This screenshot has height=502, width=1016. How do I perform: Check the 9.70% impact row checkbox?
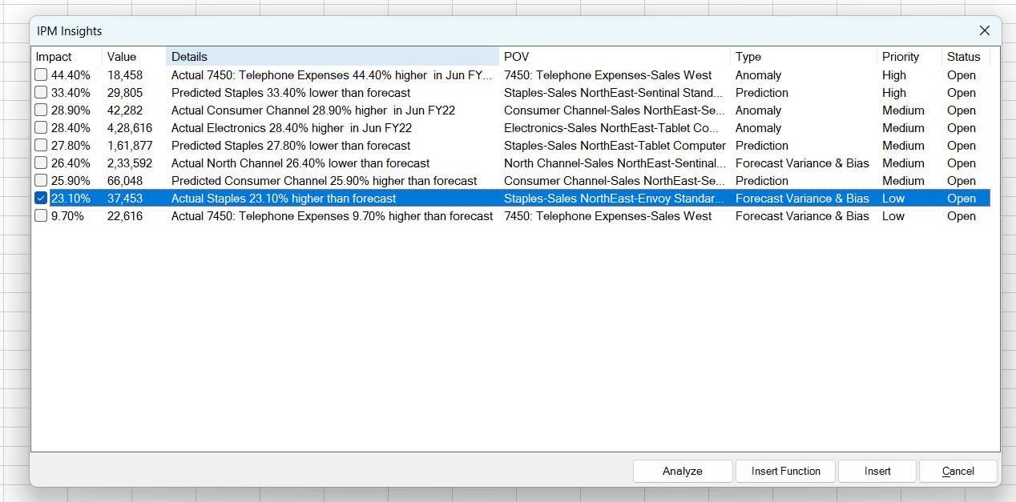[41, 215]
